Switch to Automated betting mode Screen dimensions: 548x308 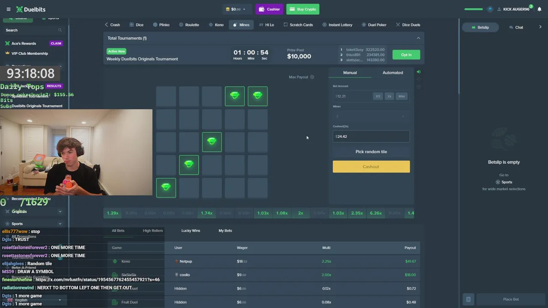[393, 73]
